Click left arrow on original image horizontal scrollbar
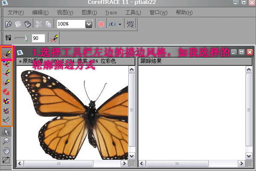This screenshot has width=256, height=171. coord(20,164)
